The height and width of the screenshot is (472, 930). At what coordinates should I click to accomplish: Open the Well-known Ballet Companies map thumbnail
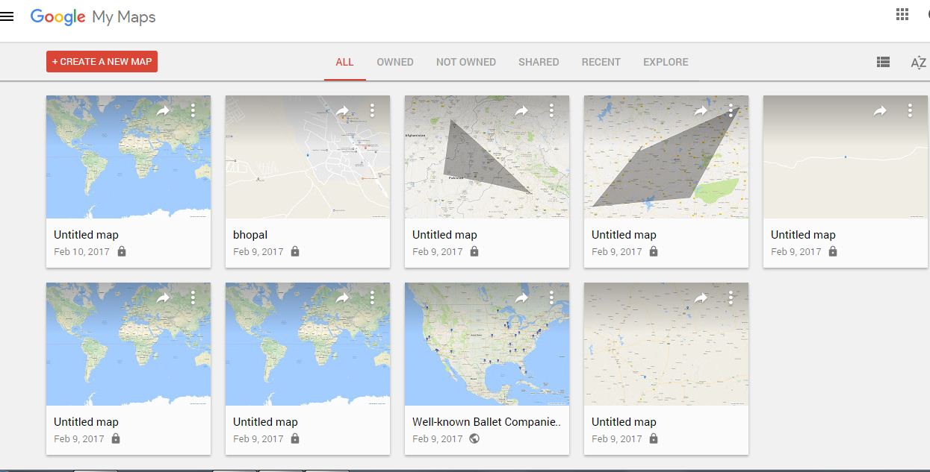point(486,344)
